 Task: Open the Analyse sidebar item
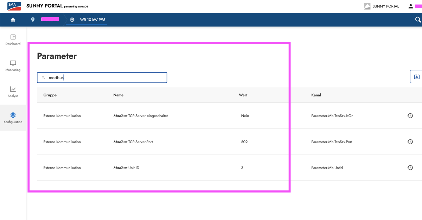tap(13, 92)
